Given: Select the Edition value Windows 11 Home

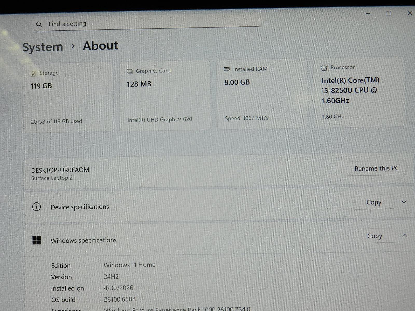Looking at the screenshot, I should [129, 265].
